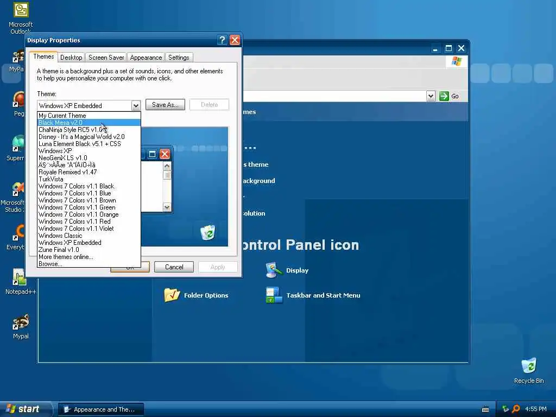Image resolution: width=556 pixels, height=417 pixels.
Task: Choose ChaNinja Style RC5 theme
Action: tap(89, 130)
